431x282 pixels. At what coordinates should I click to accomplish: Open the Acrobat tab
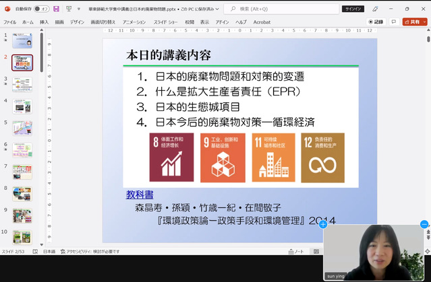click(x=262, y=22)
